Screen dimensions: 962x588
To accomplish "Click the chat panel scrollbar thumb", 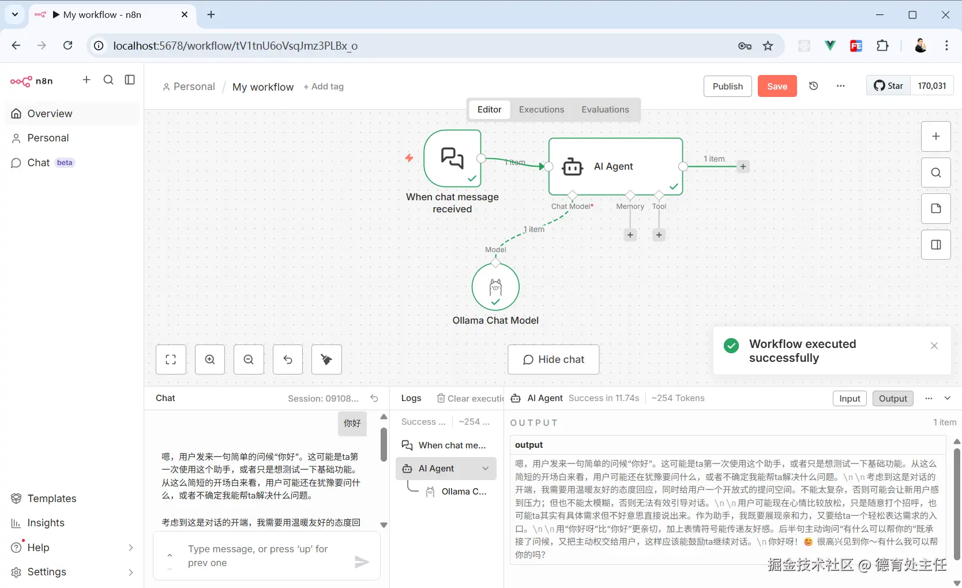I will [384, 444].
